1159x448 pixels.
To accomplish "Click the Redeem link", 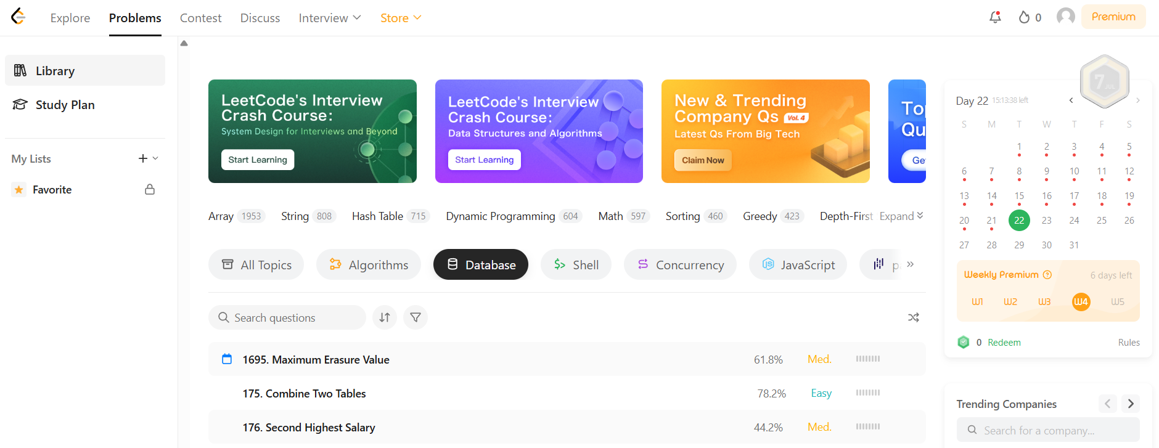I will point(1004,342).
